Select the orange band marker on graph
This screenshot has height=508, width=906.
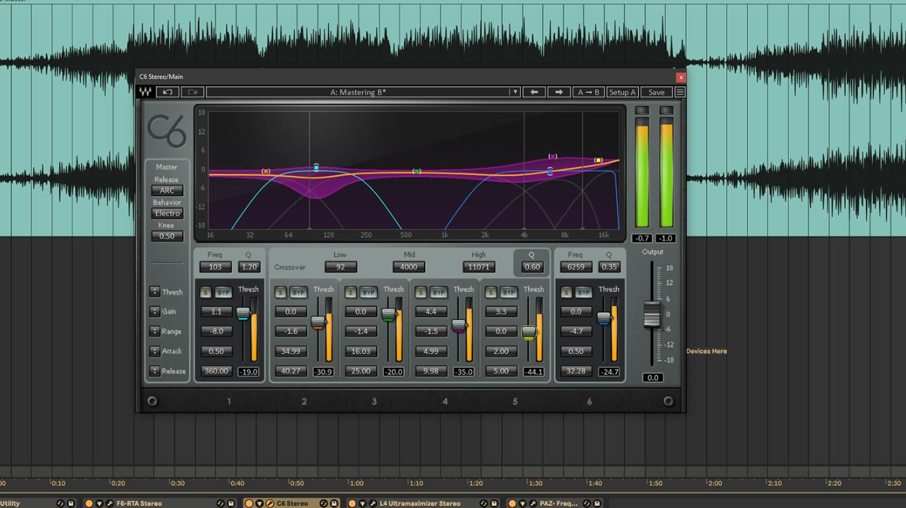[266, 171]
